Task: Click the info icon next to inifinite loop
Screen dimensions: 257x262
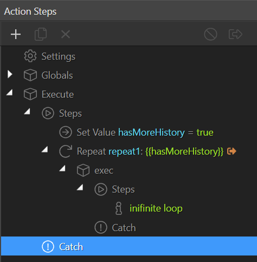Action: [x=119, y=208]
